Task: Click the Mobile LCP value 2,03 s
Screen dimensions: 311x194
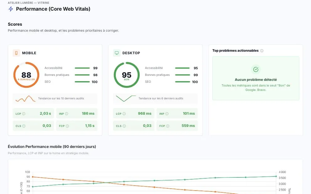Action: 45,113
